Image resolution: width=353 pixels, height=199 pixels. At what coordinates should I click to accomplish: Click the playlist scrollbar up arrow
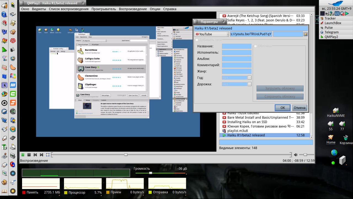[x=311, y=15]
